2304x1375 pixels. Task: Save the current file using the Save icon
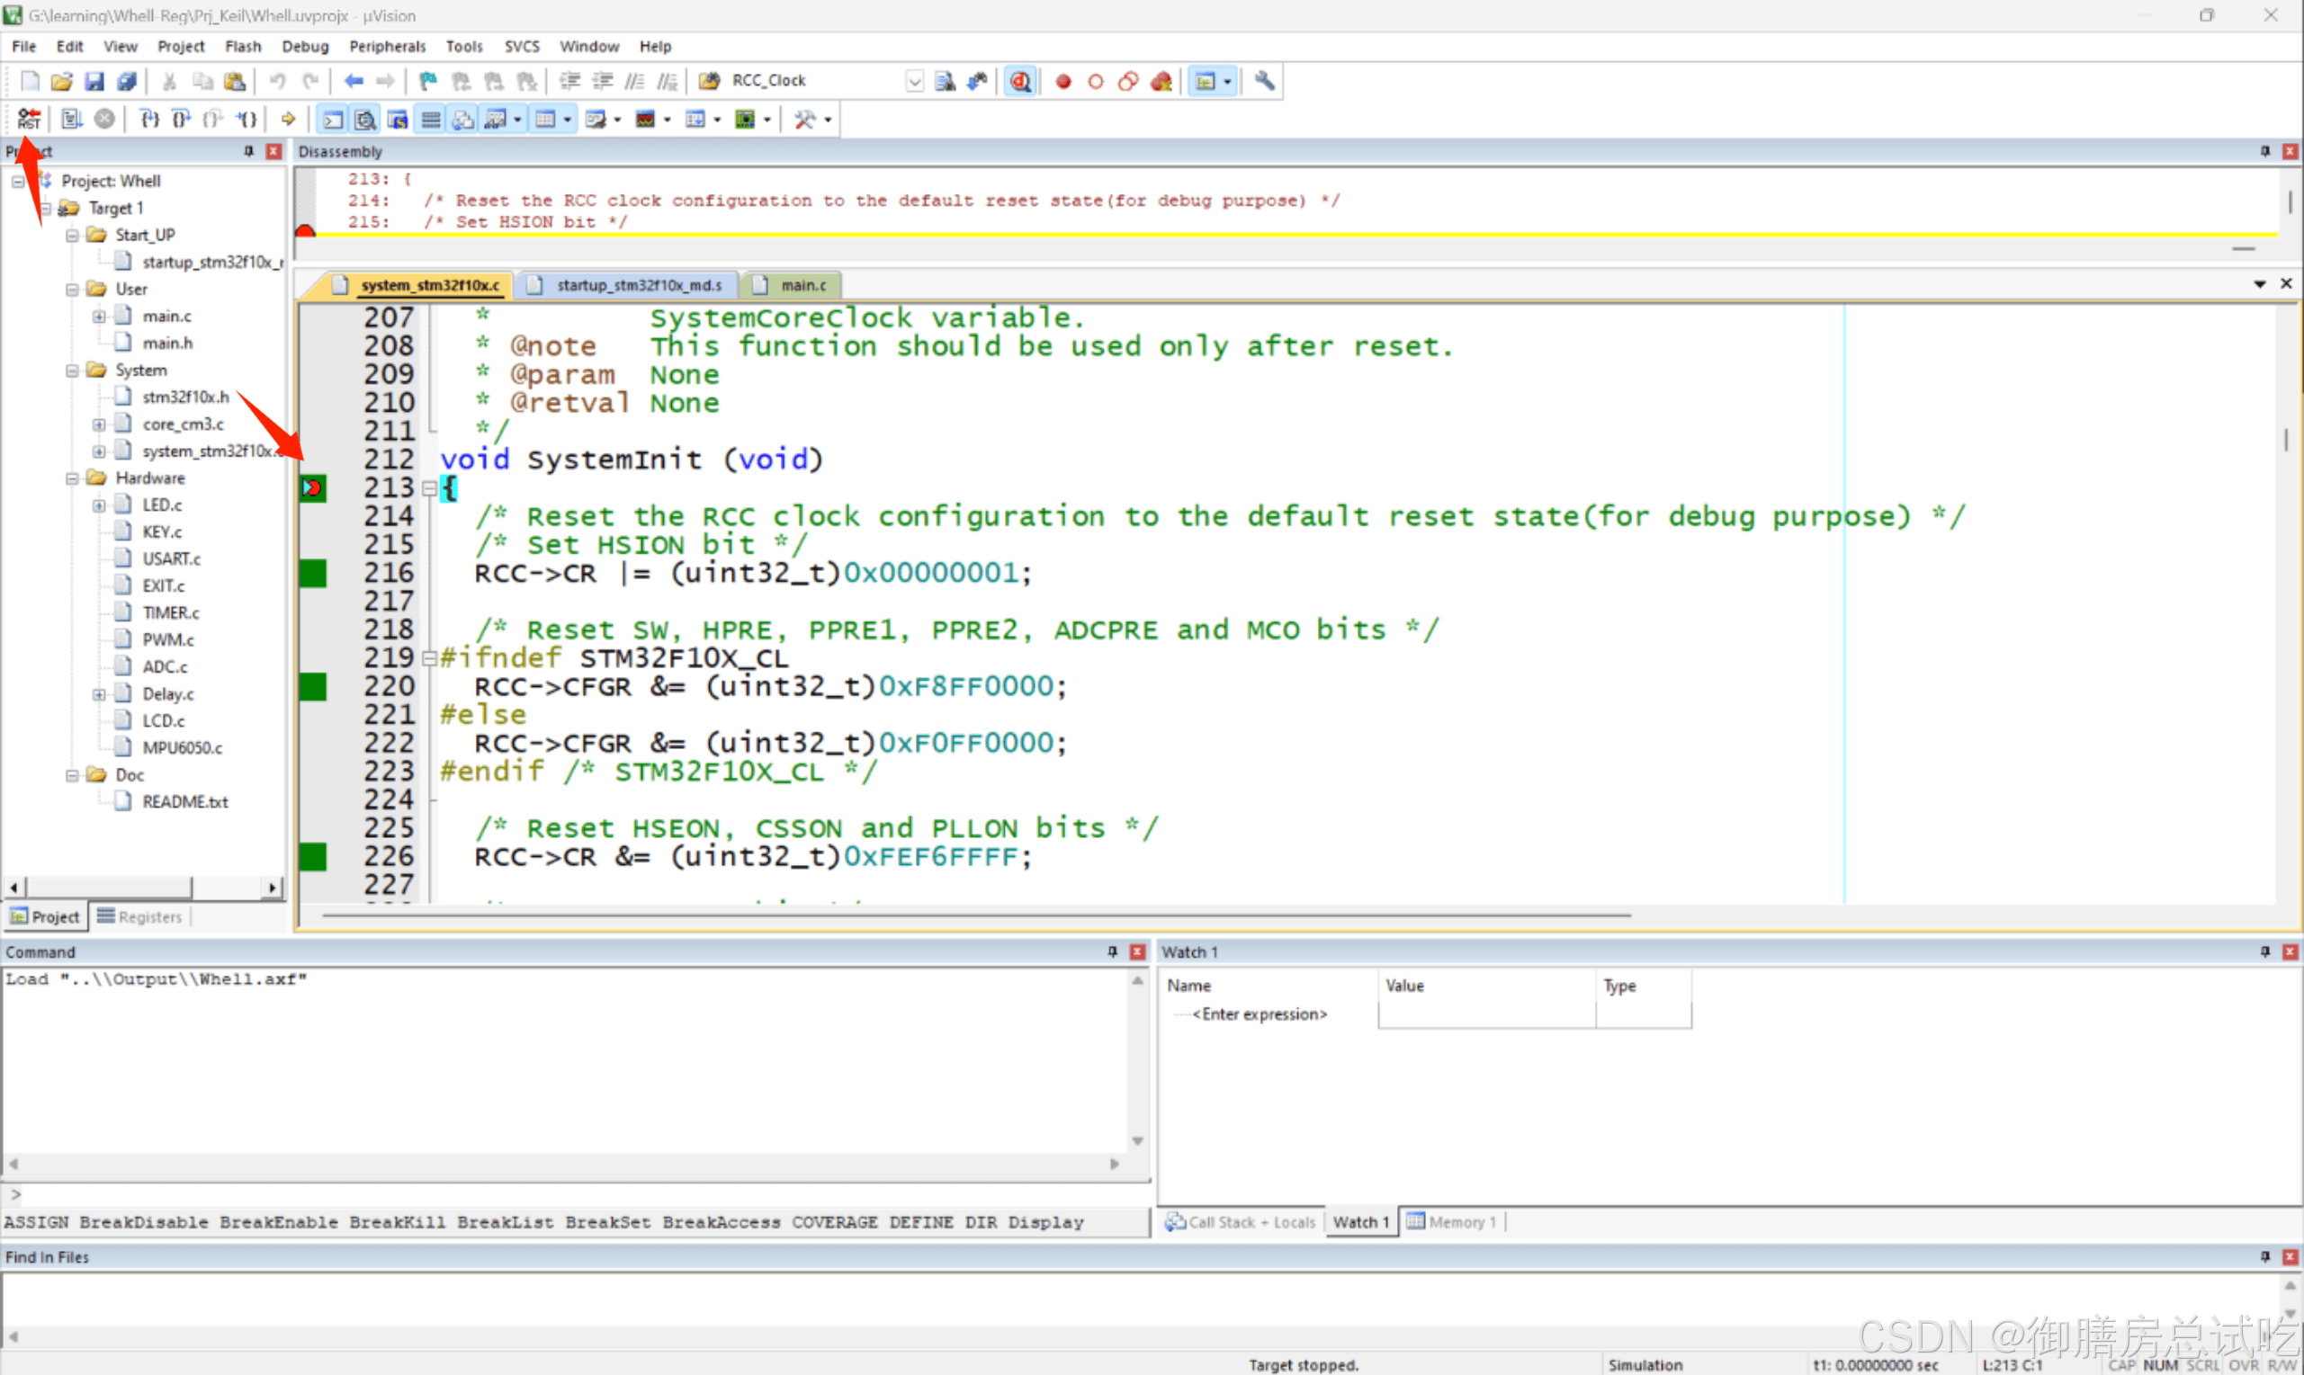(x=94, y=81)
